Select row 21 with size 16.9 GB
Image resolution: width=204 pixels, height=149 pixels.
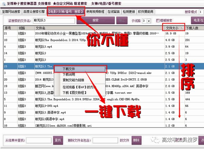[104, 33]
